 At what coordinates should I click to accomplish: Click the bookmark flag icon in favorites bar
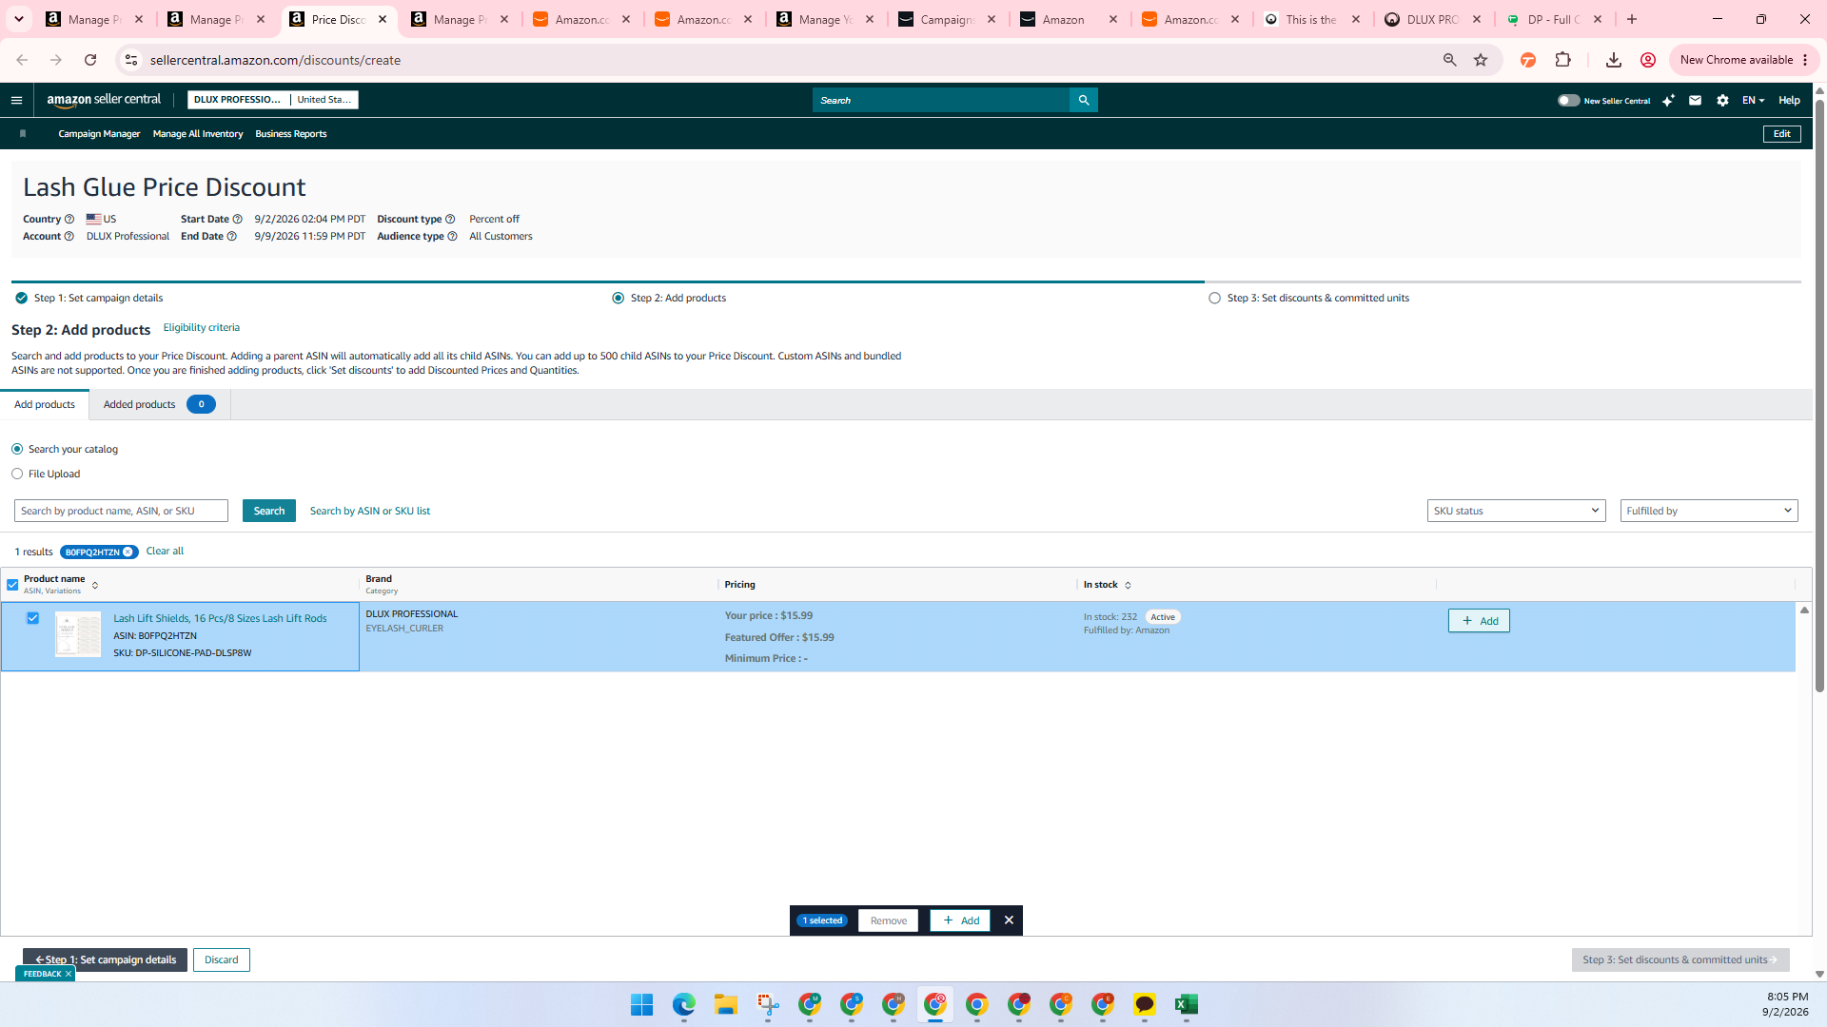click(23, 134)
